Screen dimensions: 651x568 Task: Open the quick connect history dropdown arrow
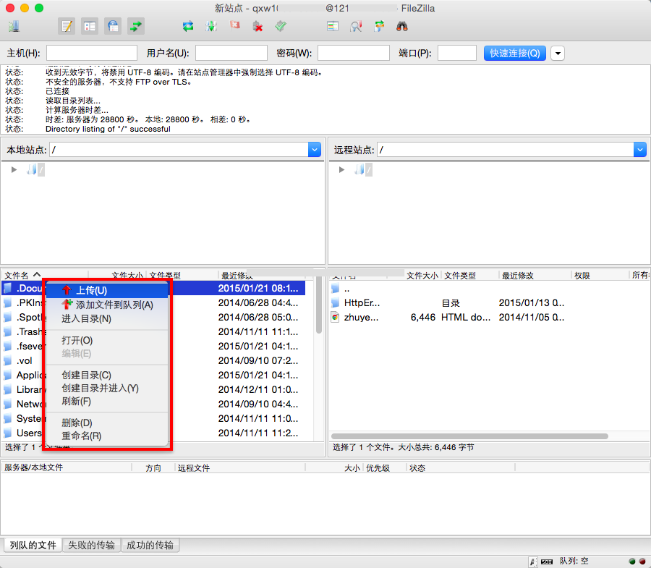(x=558, y=53)
